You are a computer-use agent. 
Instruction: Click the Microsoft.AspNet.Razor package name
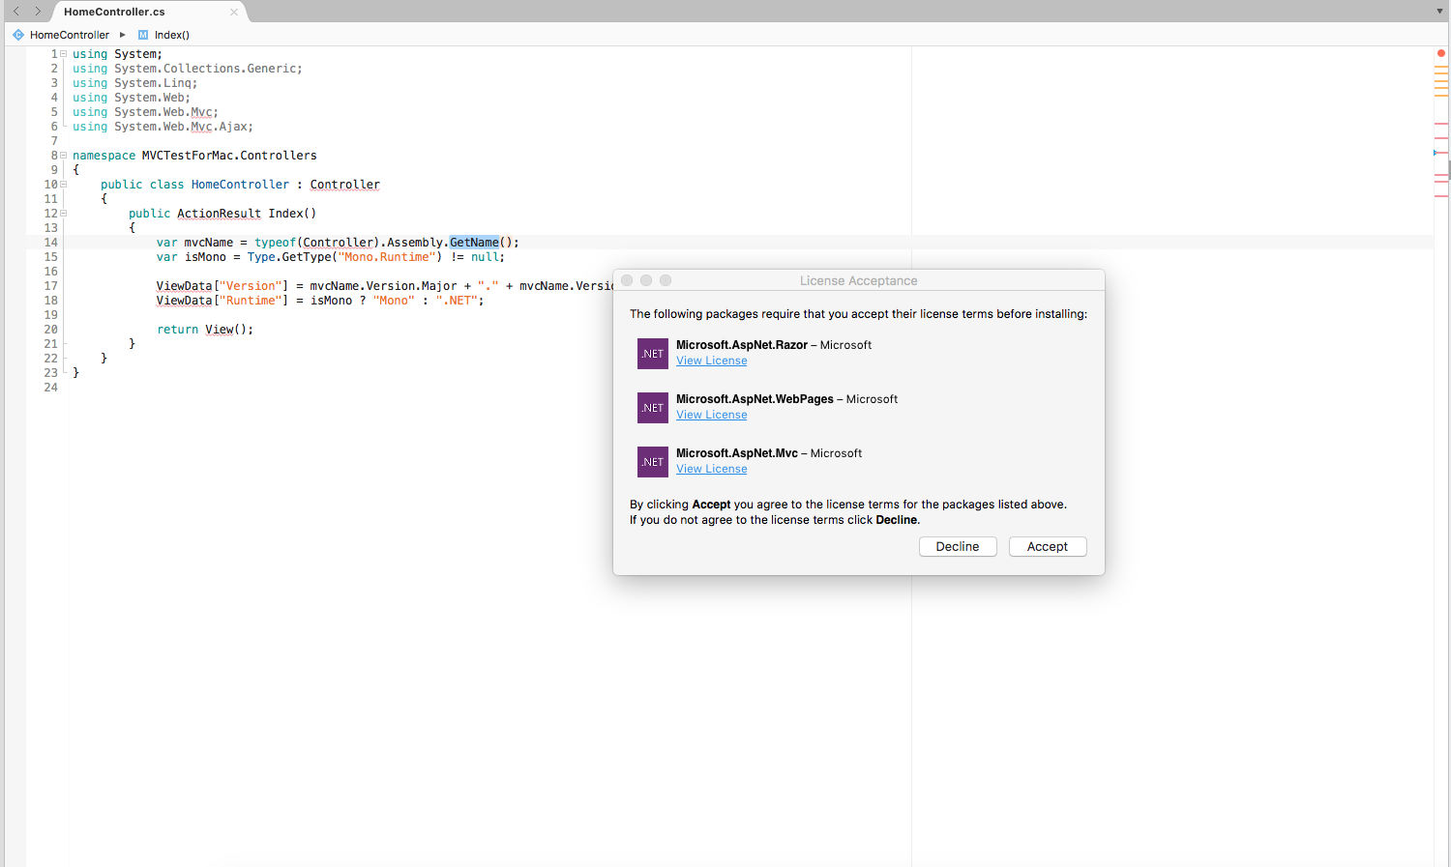point(742,345)
